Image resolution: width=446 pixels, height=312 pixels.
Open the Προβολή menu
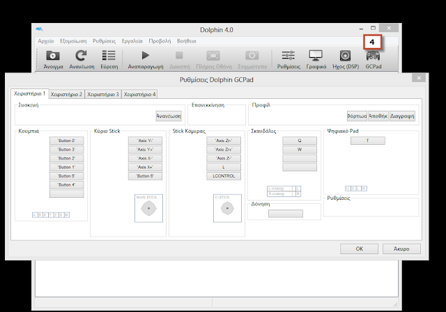160,41
